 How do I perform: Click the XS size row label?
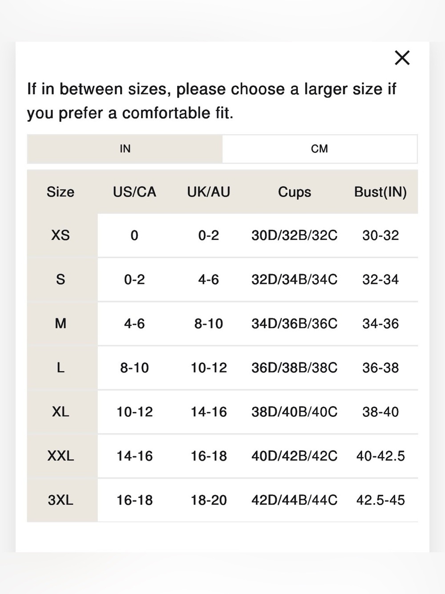tap(61, 235)
